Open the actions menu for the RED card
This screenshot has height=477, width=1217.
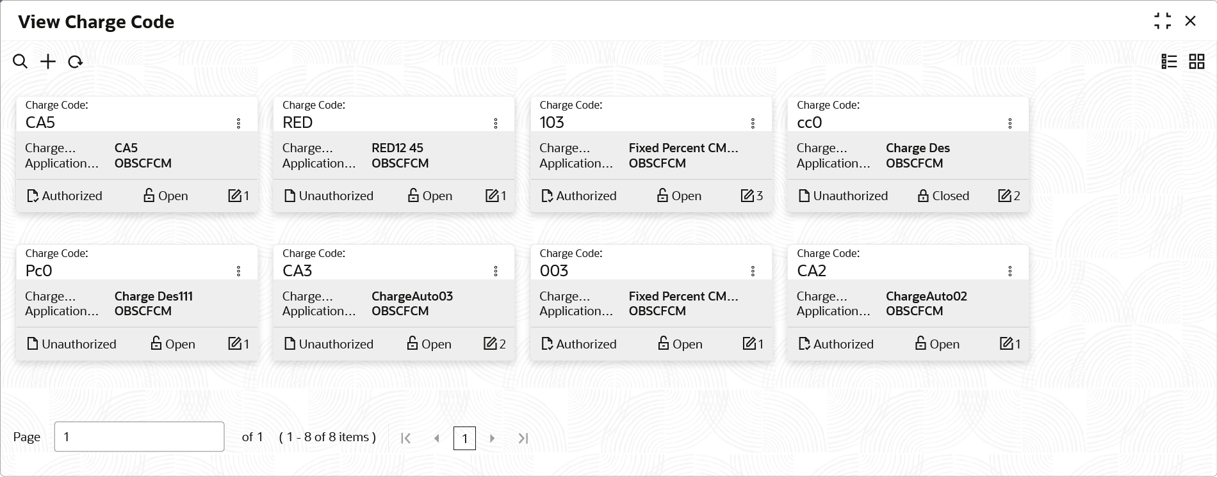pos(496,123)
